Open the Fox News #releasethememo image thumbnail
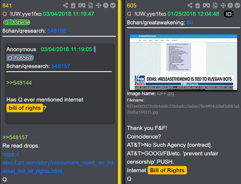The height and width of the screenshot is (184, 241). point(183,62)
